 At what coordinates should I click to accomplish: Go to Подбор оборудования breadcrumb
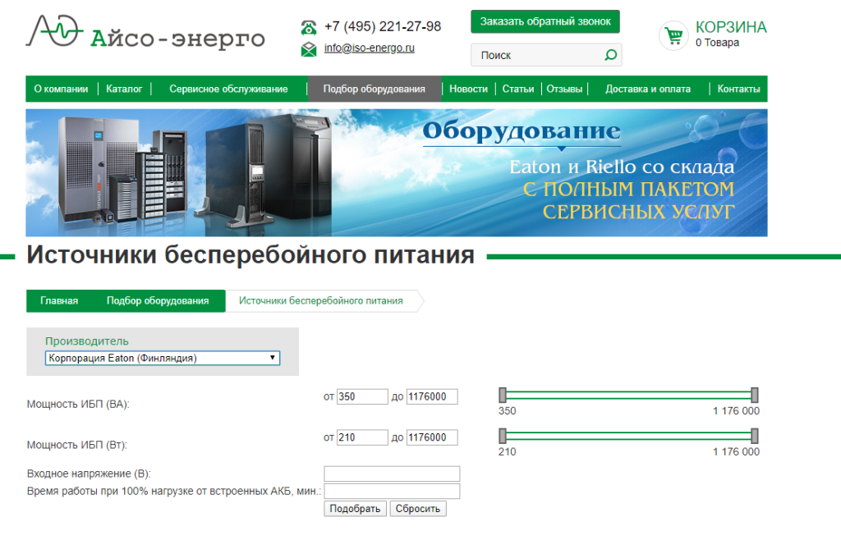click(158, 300)
